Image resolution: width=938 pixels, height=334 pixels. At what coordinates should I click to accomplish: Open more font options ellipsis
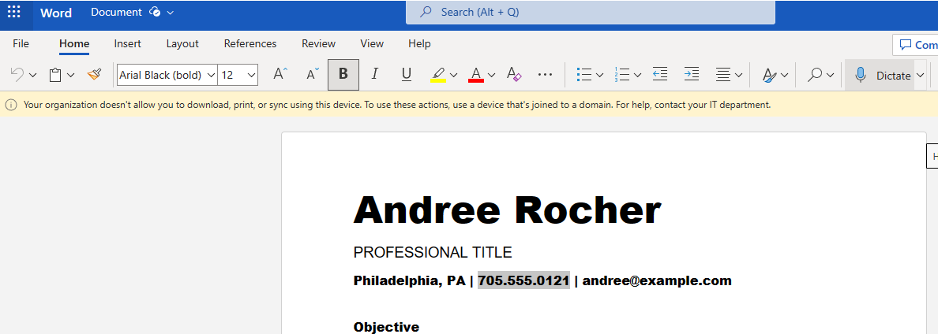click(545, 75)
